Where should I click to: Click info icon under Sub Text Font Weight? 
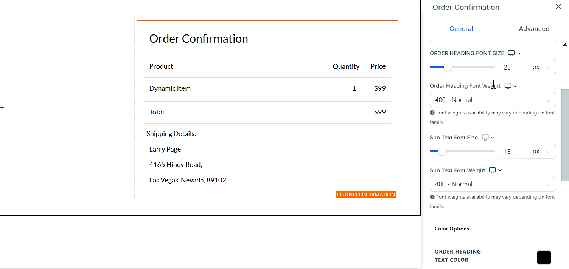pyautogui.click(x=432, y=197)
